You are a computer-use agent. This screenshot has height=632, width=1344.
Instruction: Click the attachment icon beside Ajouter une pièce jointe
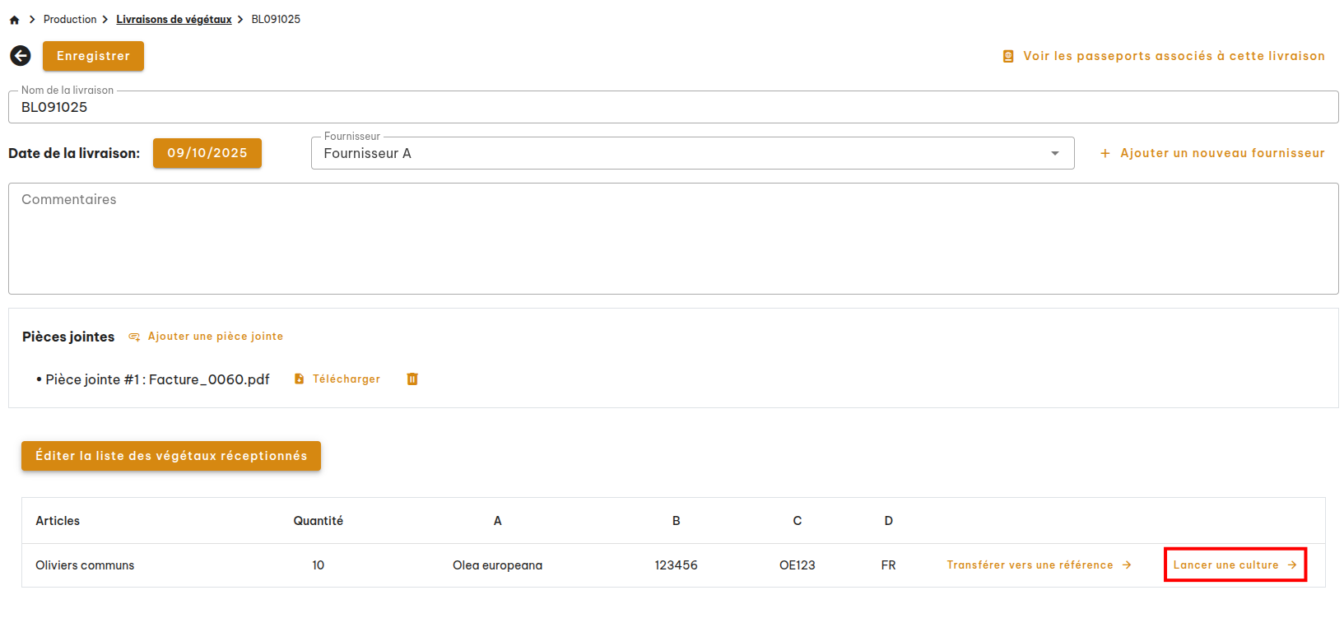[x=134, y=337]
